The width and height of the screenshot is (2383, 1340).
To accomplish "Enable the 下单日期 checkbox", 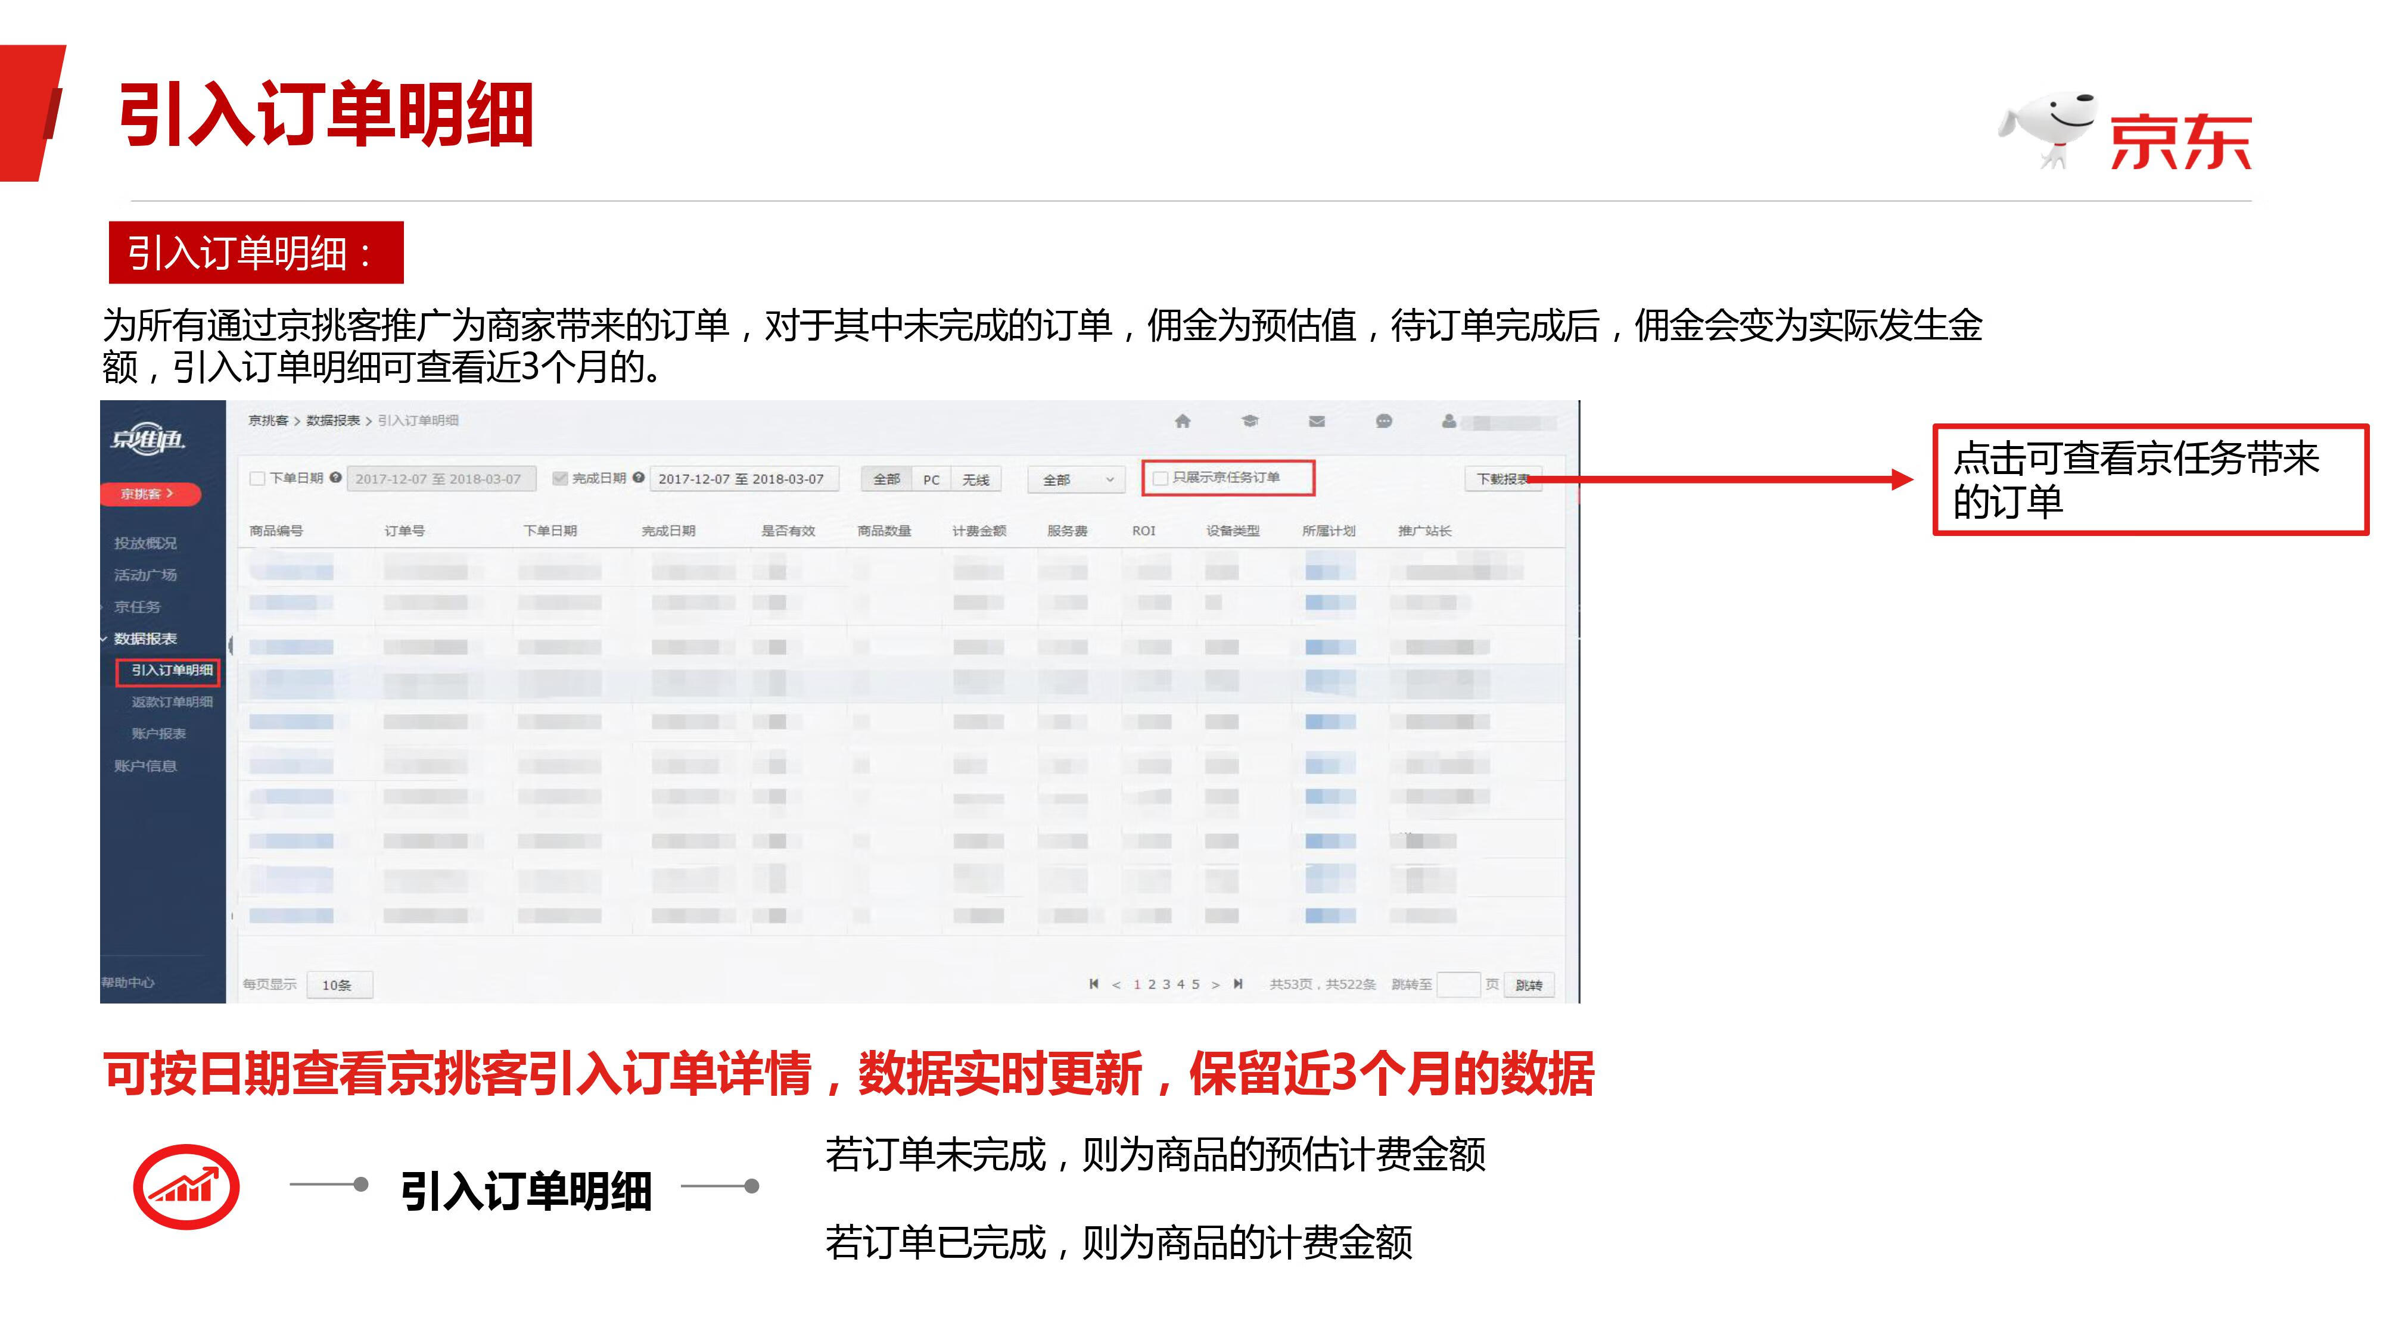I will [257, 479].
